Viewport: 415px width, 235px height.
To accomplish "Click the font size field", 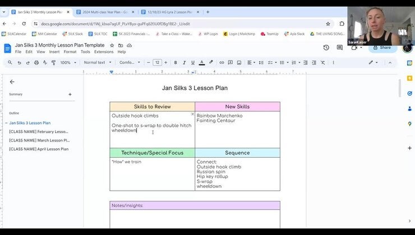I will (x=157, y=63).
